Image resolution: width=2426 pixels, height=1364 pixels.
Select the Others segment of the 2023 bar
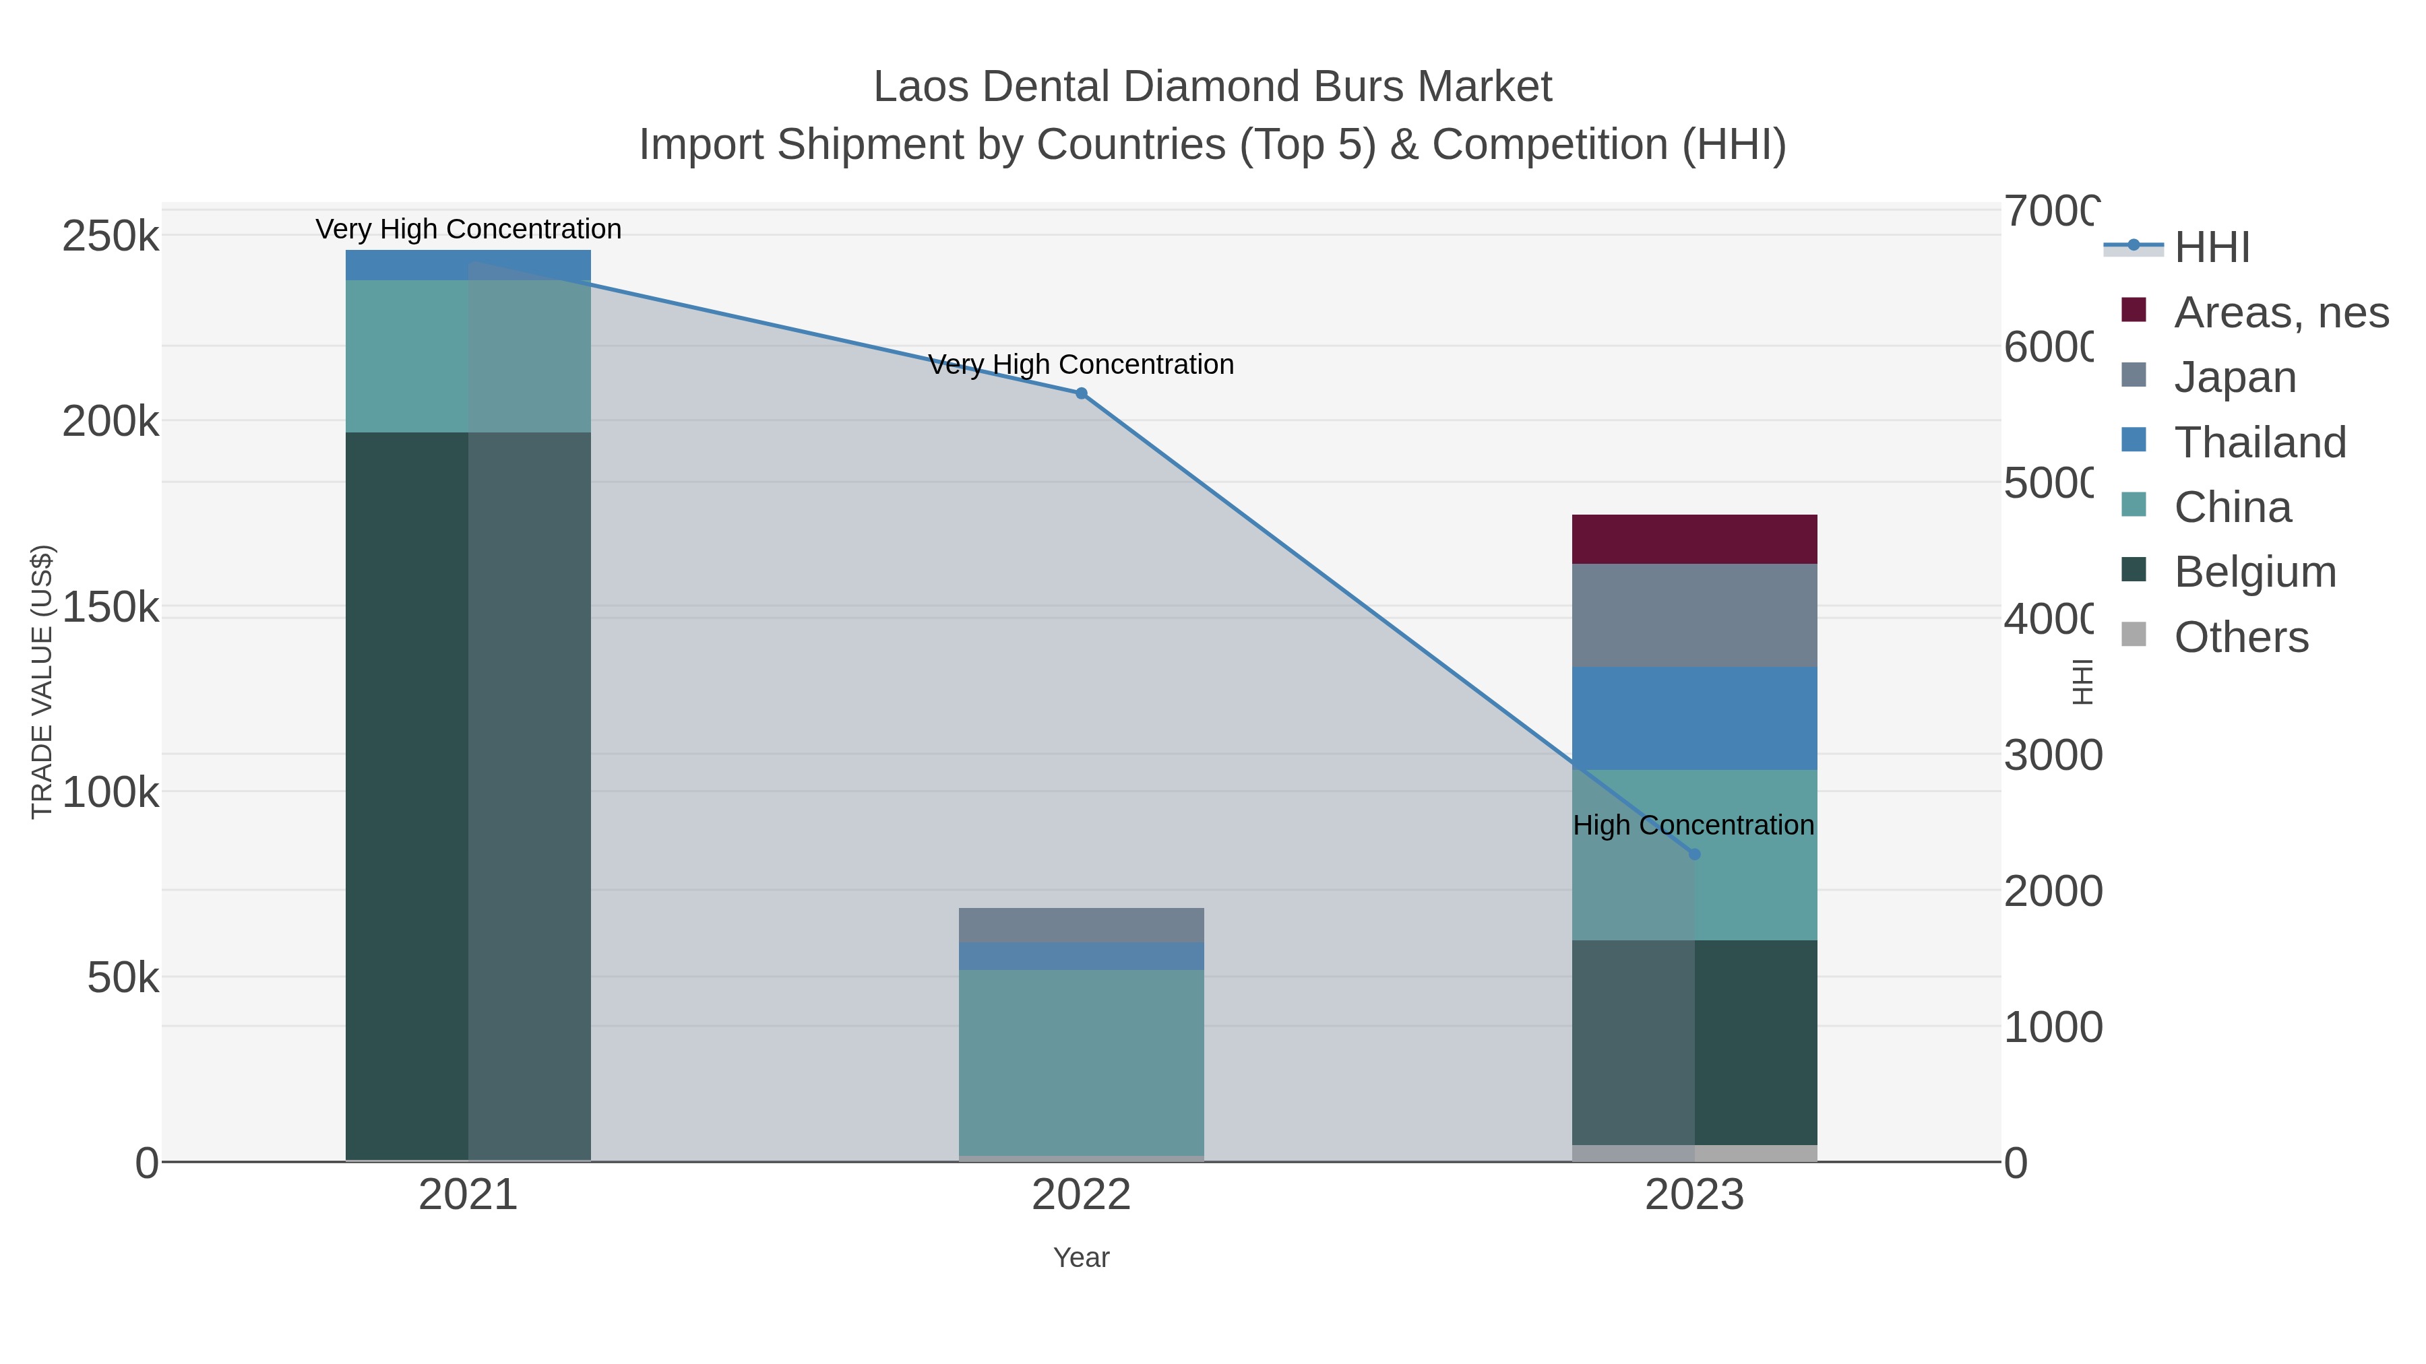[x=1694, y=1153]
